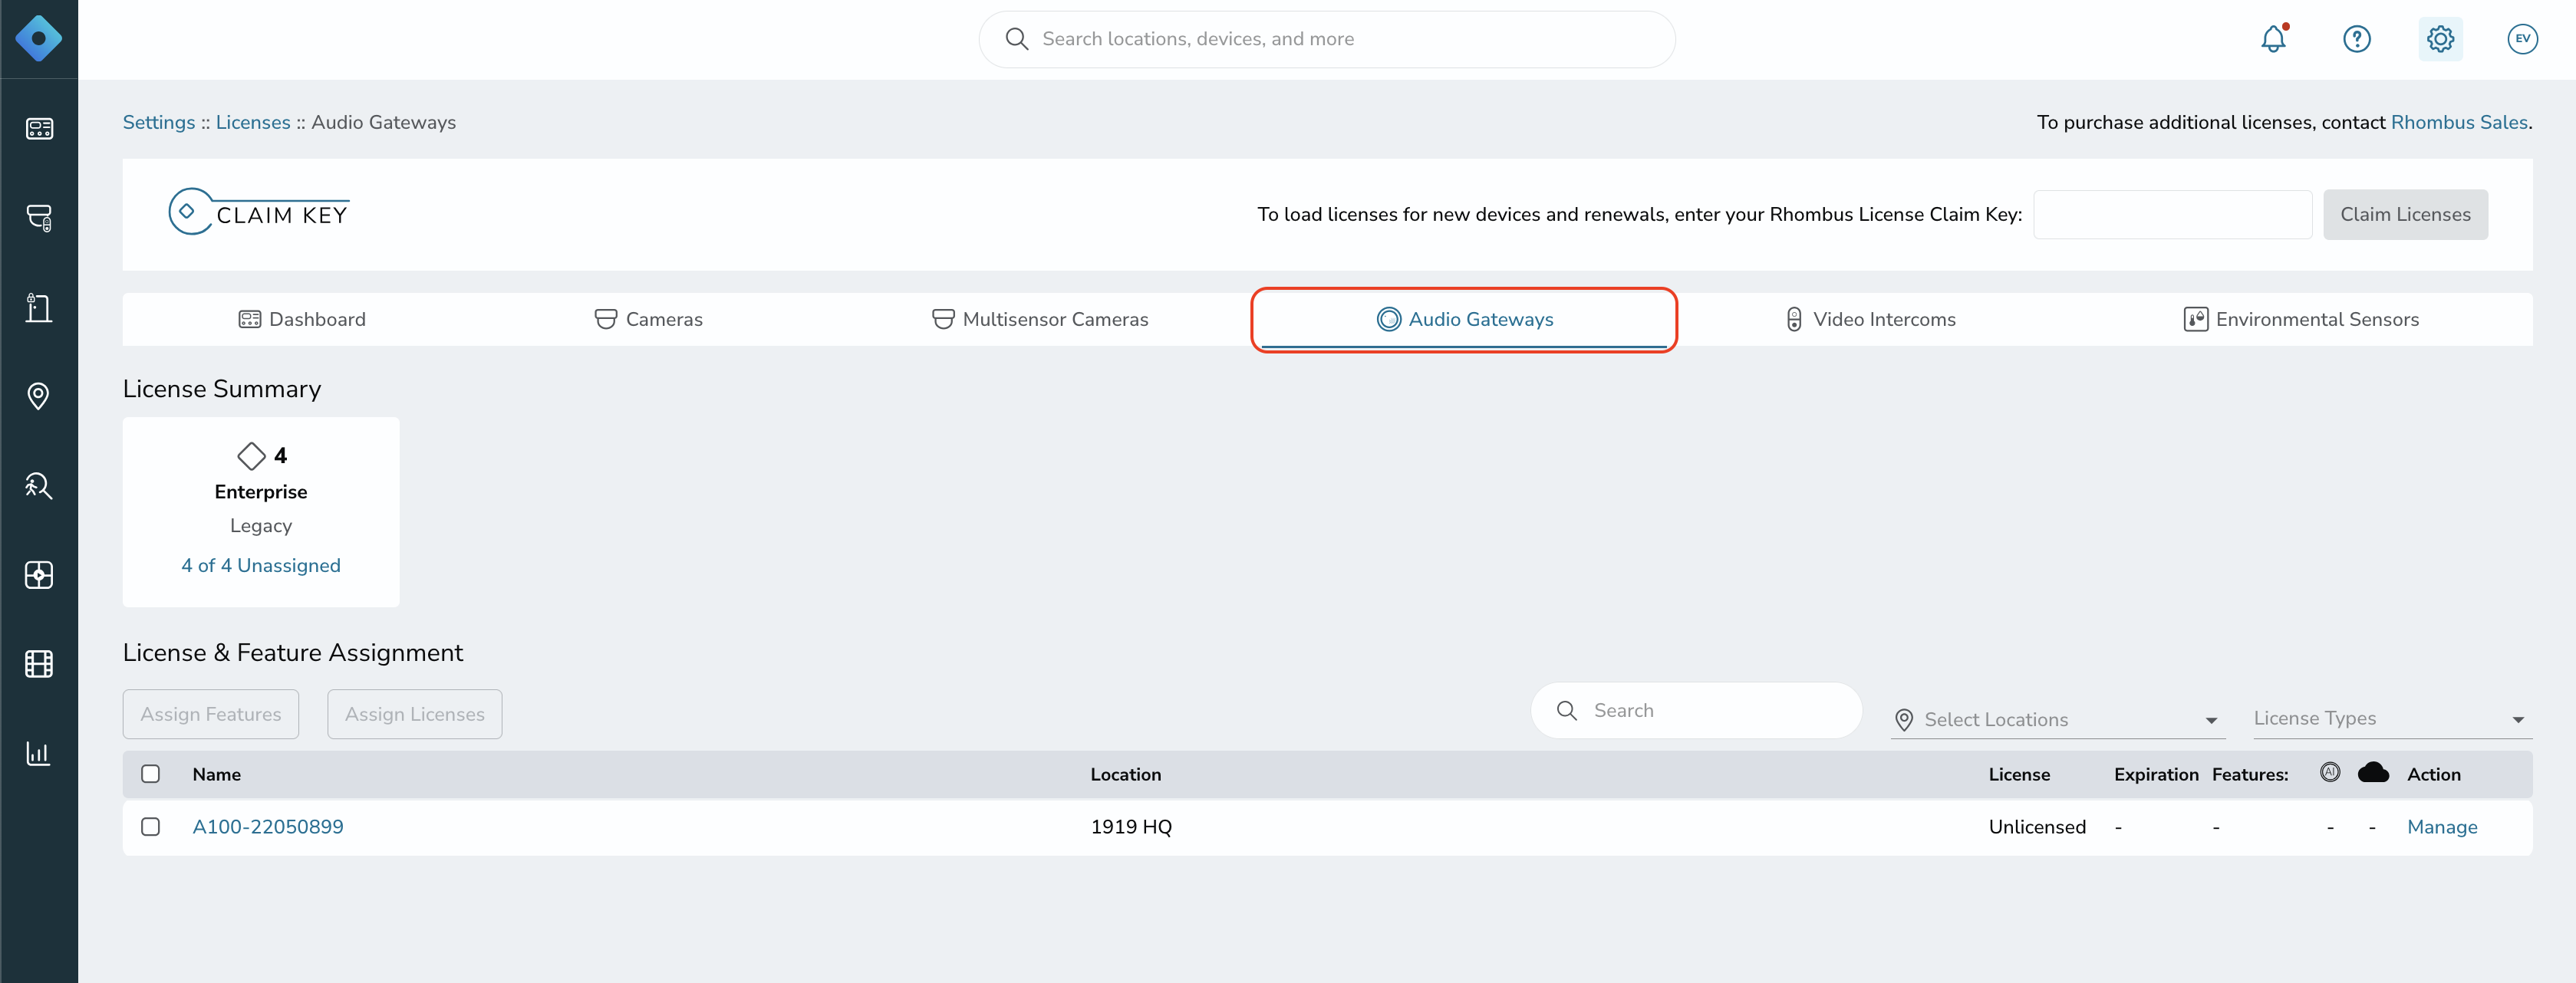
Task: Click the License column header
Action: [x=2019, y=775]
